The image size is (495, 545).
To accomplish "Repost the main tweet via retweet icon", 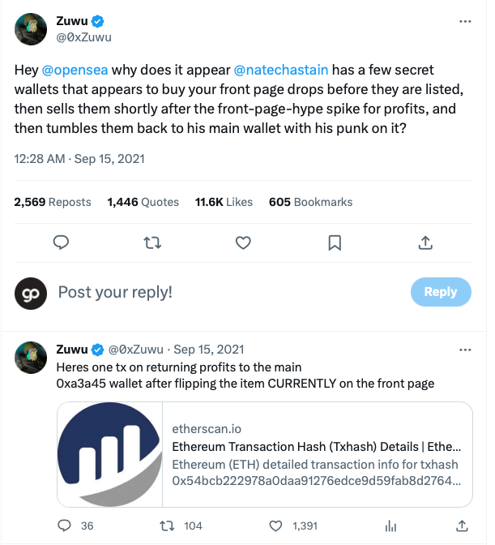I will (x=151, y=242).
